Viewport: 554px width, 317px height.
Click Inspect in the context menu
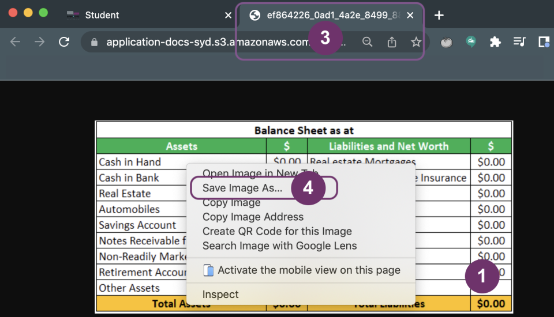[x=220, y=294]
